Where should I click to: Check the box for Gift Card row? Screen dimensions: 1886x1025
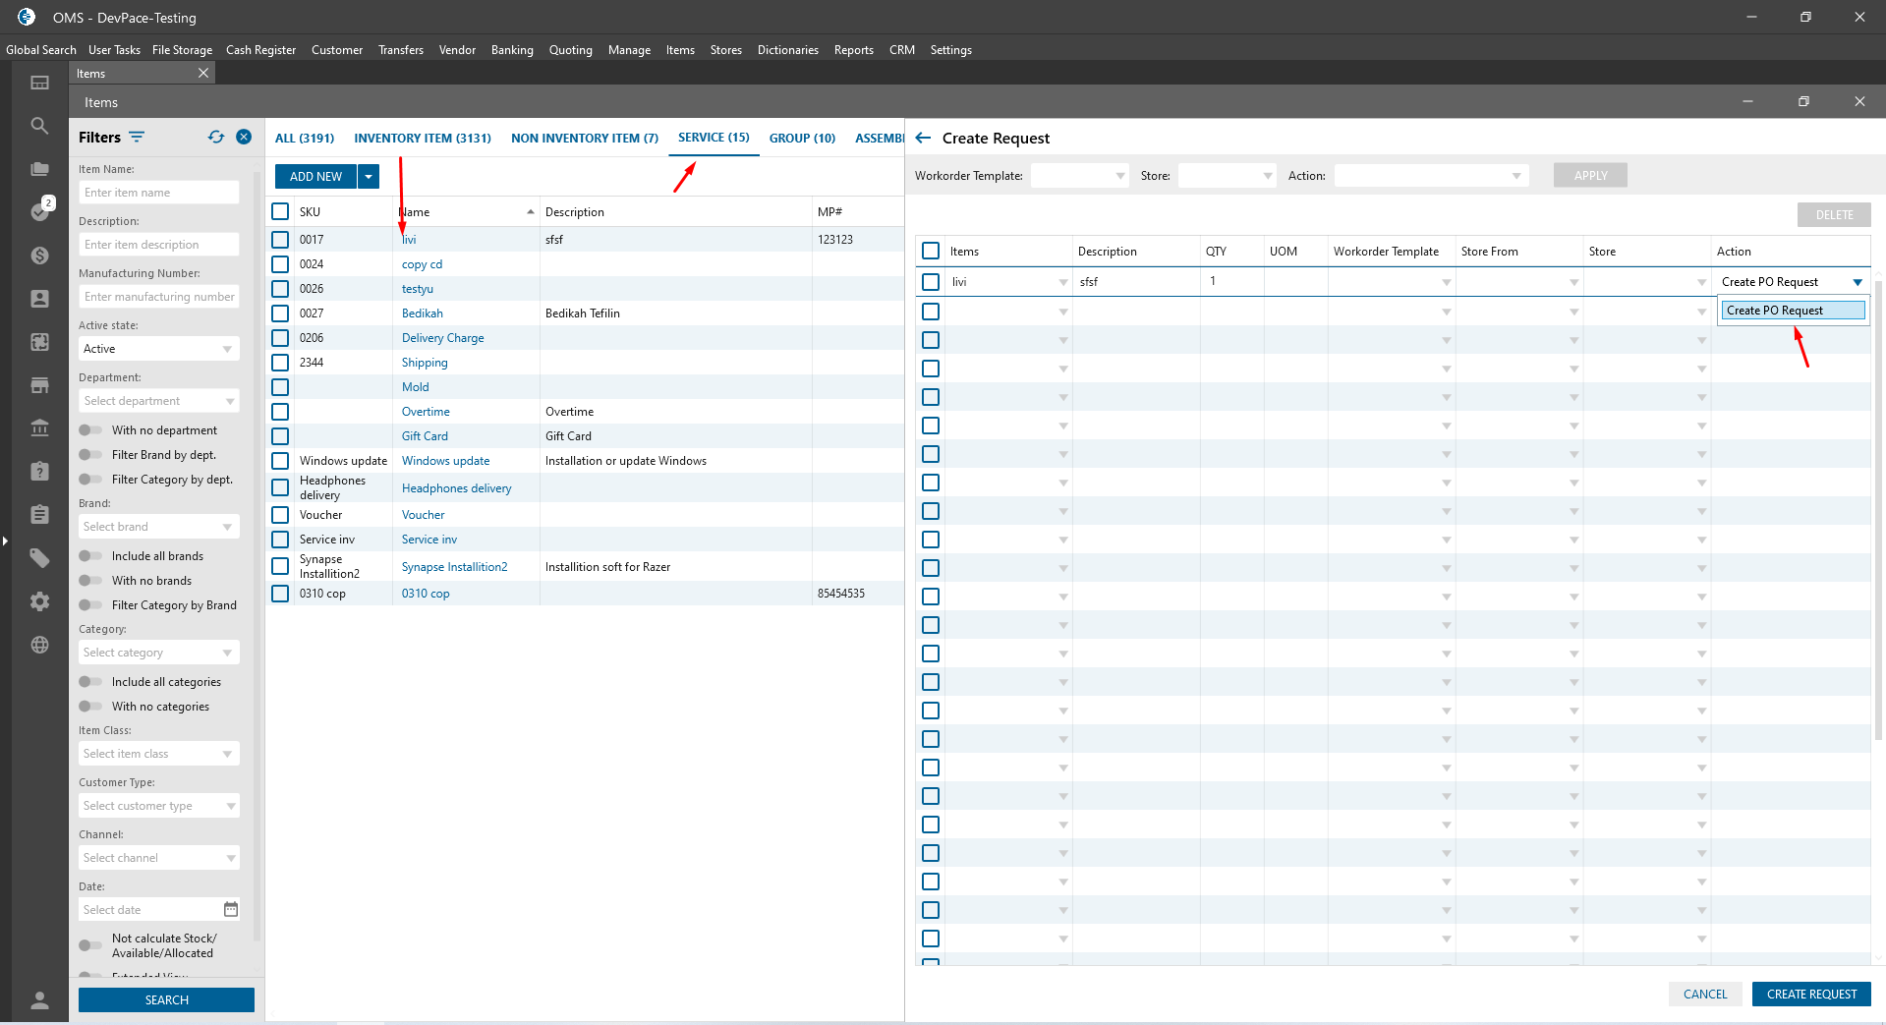280,436
